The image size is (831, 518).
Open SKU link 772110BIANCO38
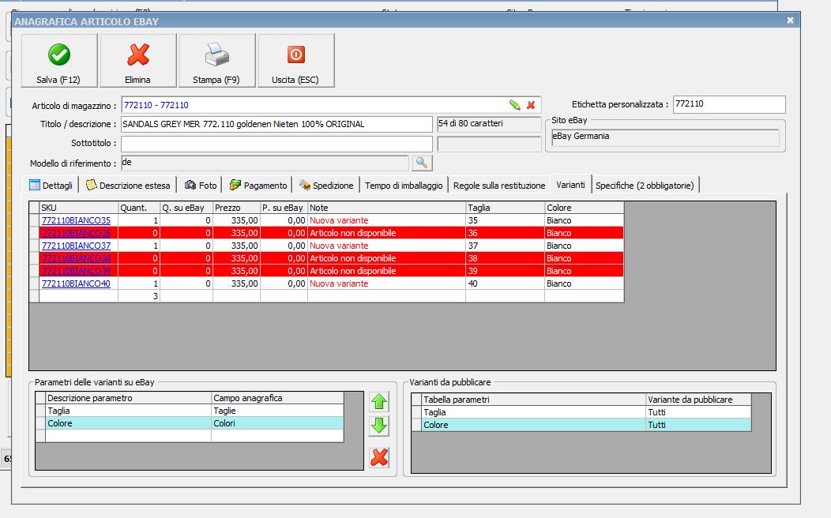pos(77,258)
